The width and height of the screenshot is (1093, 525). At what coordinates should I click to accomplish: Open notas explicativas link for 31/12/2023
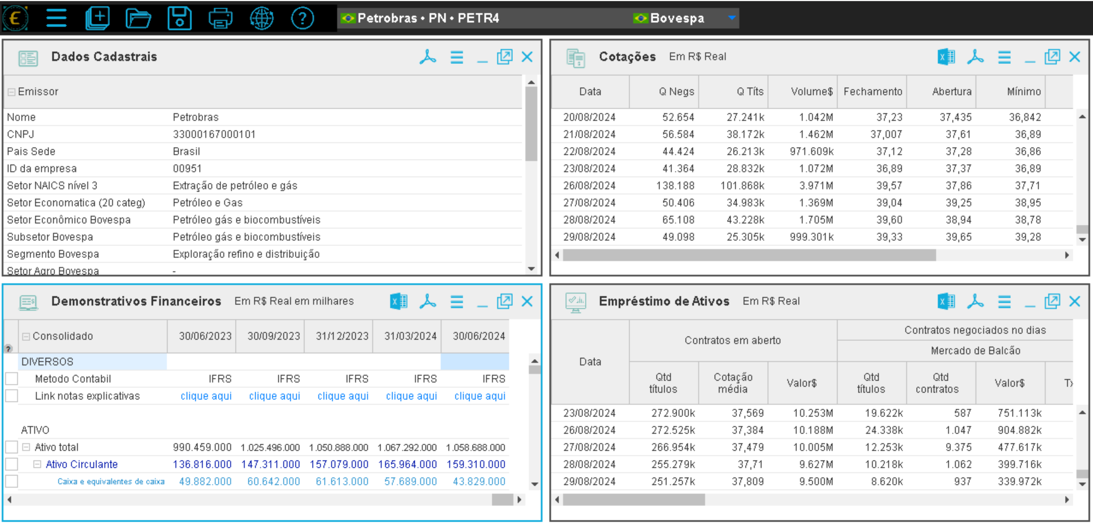tap(343, 396)
